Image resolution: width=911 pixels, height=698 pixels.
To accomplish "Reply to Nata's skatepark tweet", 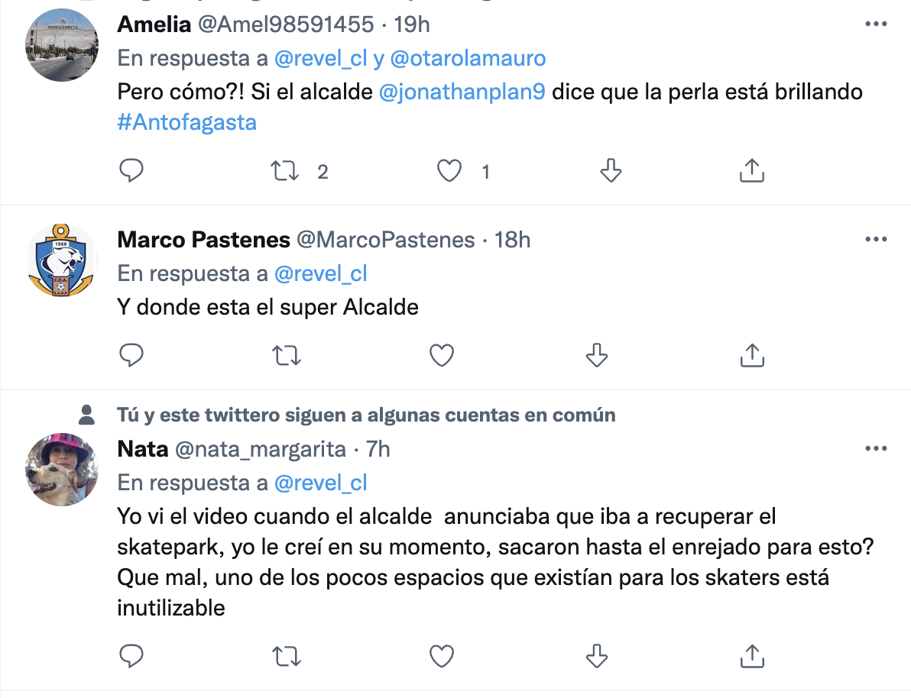I will pos(131,656).
